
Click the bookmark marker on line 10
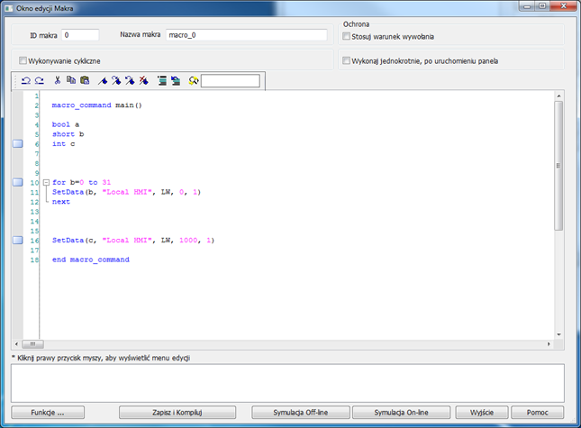tap(18, 182)
